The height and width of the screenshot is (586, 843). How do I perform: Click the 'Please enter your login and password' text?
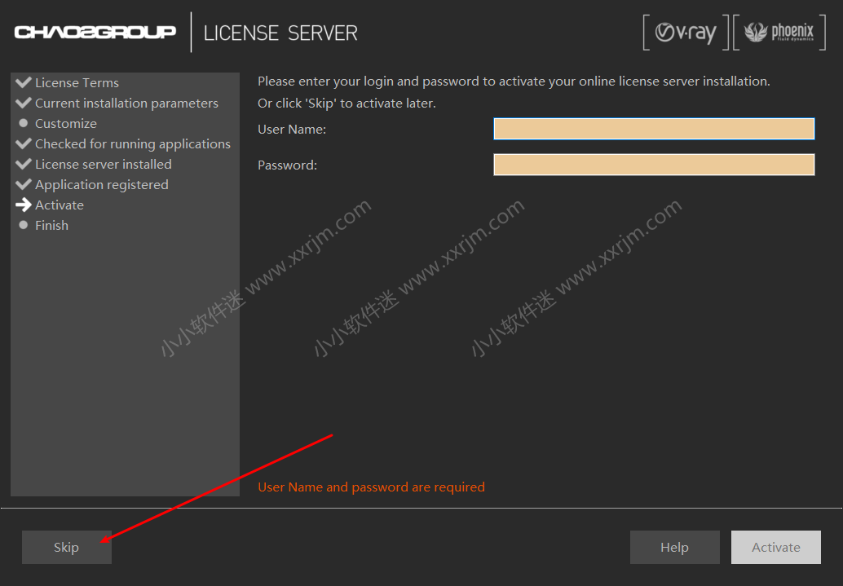[x=514, y=82]
